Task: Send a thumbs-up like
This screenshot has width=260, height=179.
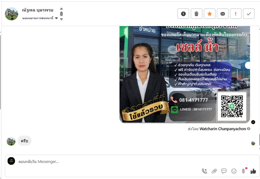Action: tap(253, 171)
